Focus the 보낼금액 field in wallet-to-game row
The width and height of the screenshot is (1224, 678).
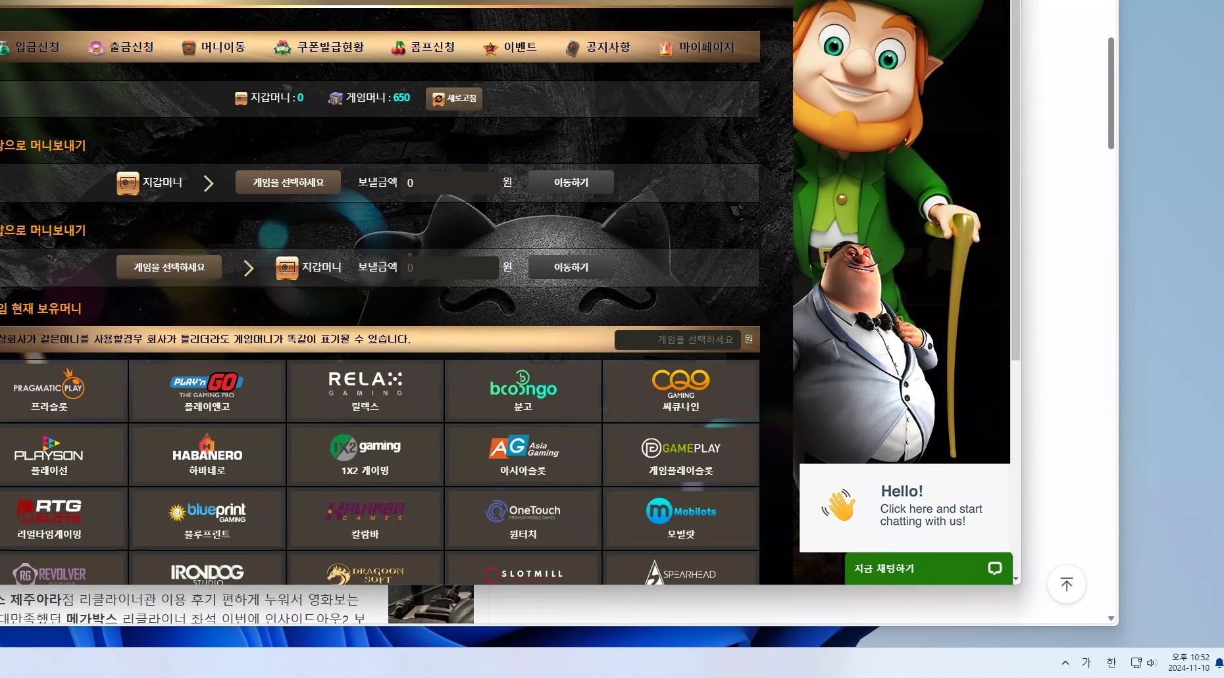click(450, 183)
